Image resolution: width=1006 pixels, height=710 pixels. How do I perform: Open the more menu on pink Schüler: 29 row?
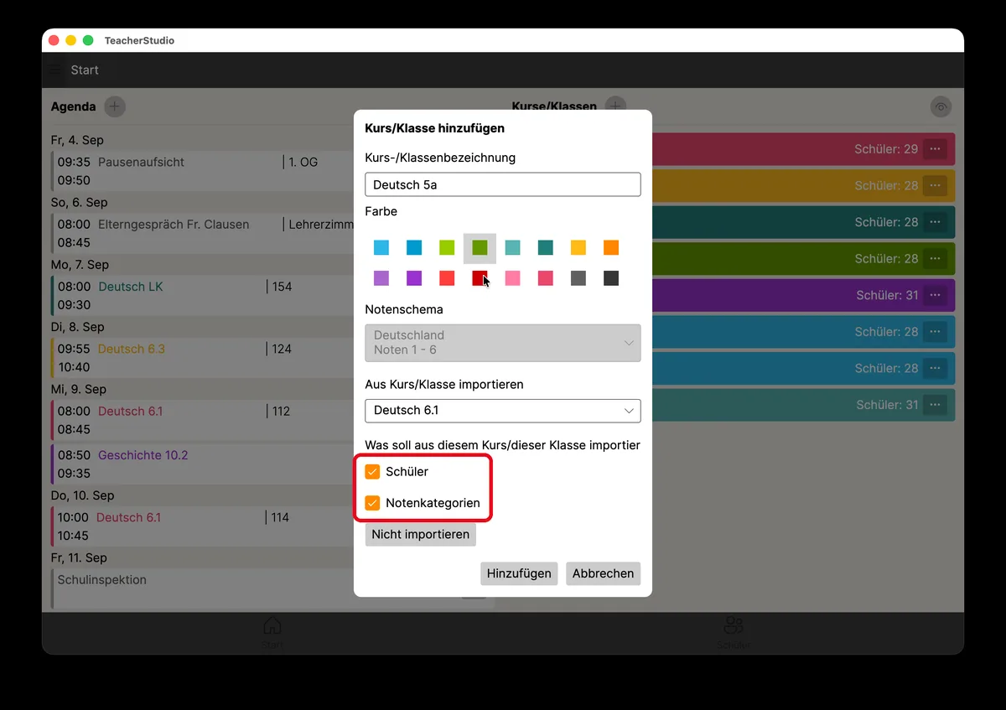point(935,149)
